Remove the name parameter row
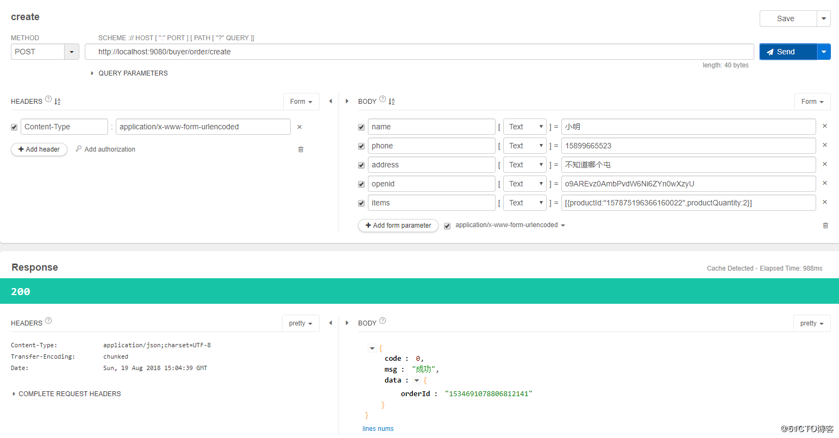This screenshot has height=438, width=839. coord(825,126)
